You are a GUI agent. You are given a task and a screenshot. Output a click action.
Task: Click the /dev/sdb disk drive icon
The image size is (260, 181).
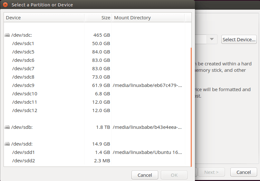coord(7,127)
